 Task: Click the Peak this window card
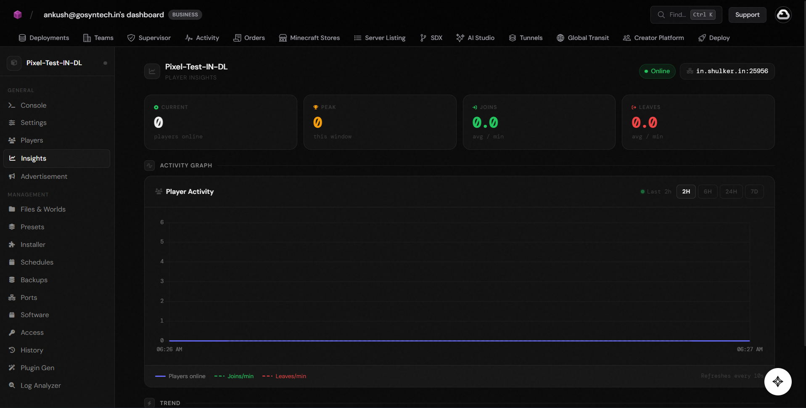380,122
